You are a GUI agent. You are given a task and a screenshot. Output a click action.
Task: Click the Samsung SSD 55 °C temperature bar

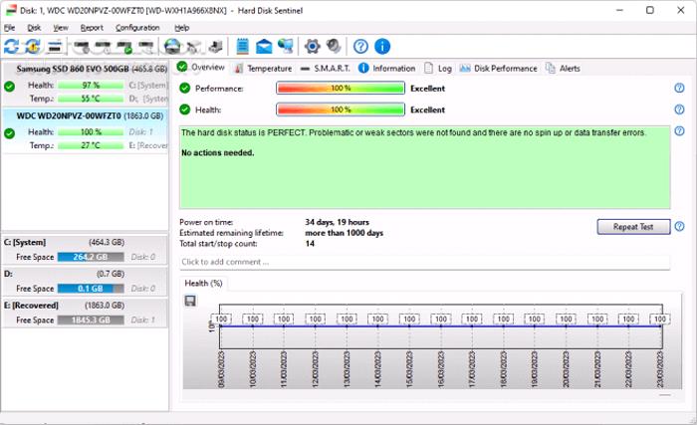91,99
